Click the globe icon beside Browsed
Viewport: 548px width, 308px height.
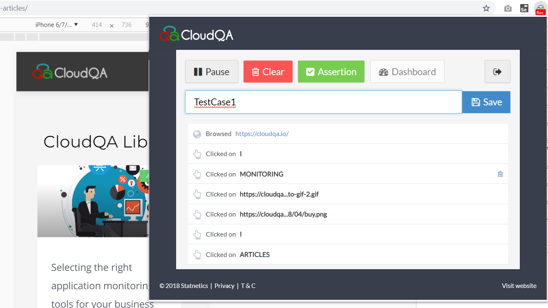coord(197,134)
